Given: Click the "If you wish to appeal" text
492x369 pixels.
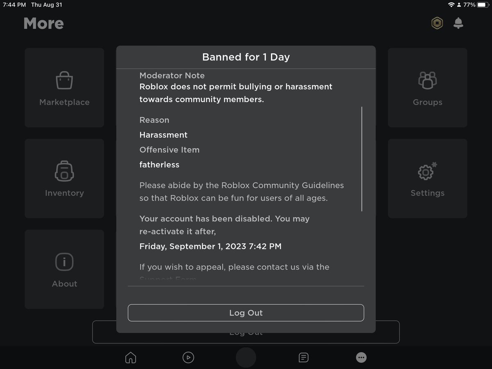Looking at the screenshot, I should pos(234,267).
